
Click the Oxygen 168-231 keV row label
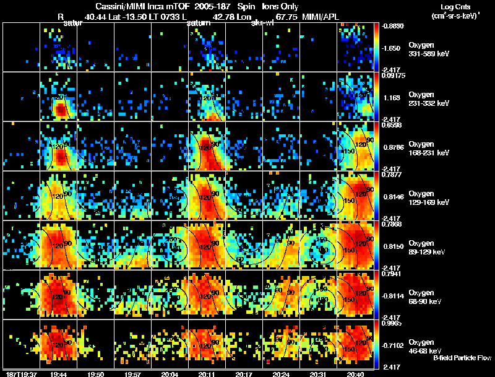pyautogui.click(x=428, y=149)
